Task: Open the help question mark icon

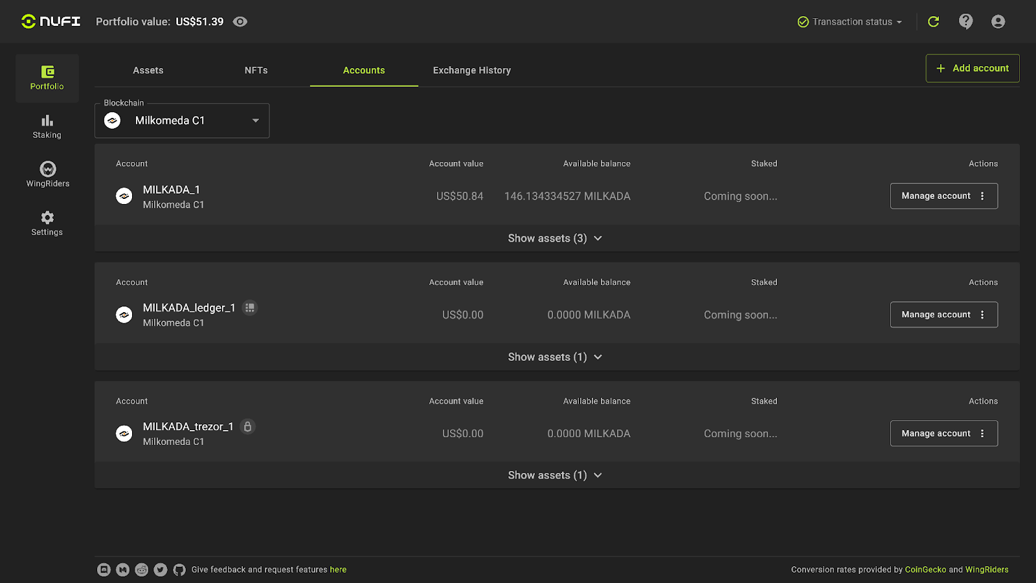Action: coord(966,22)
